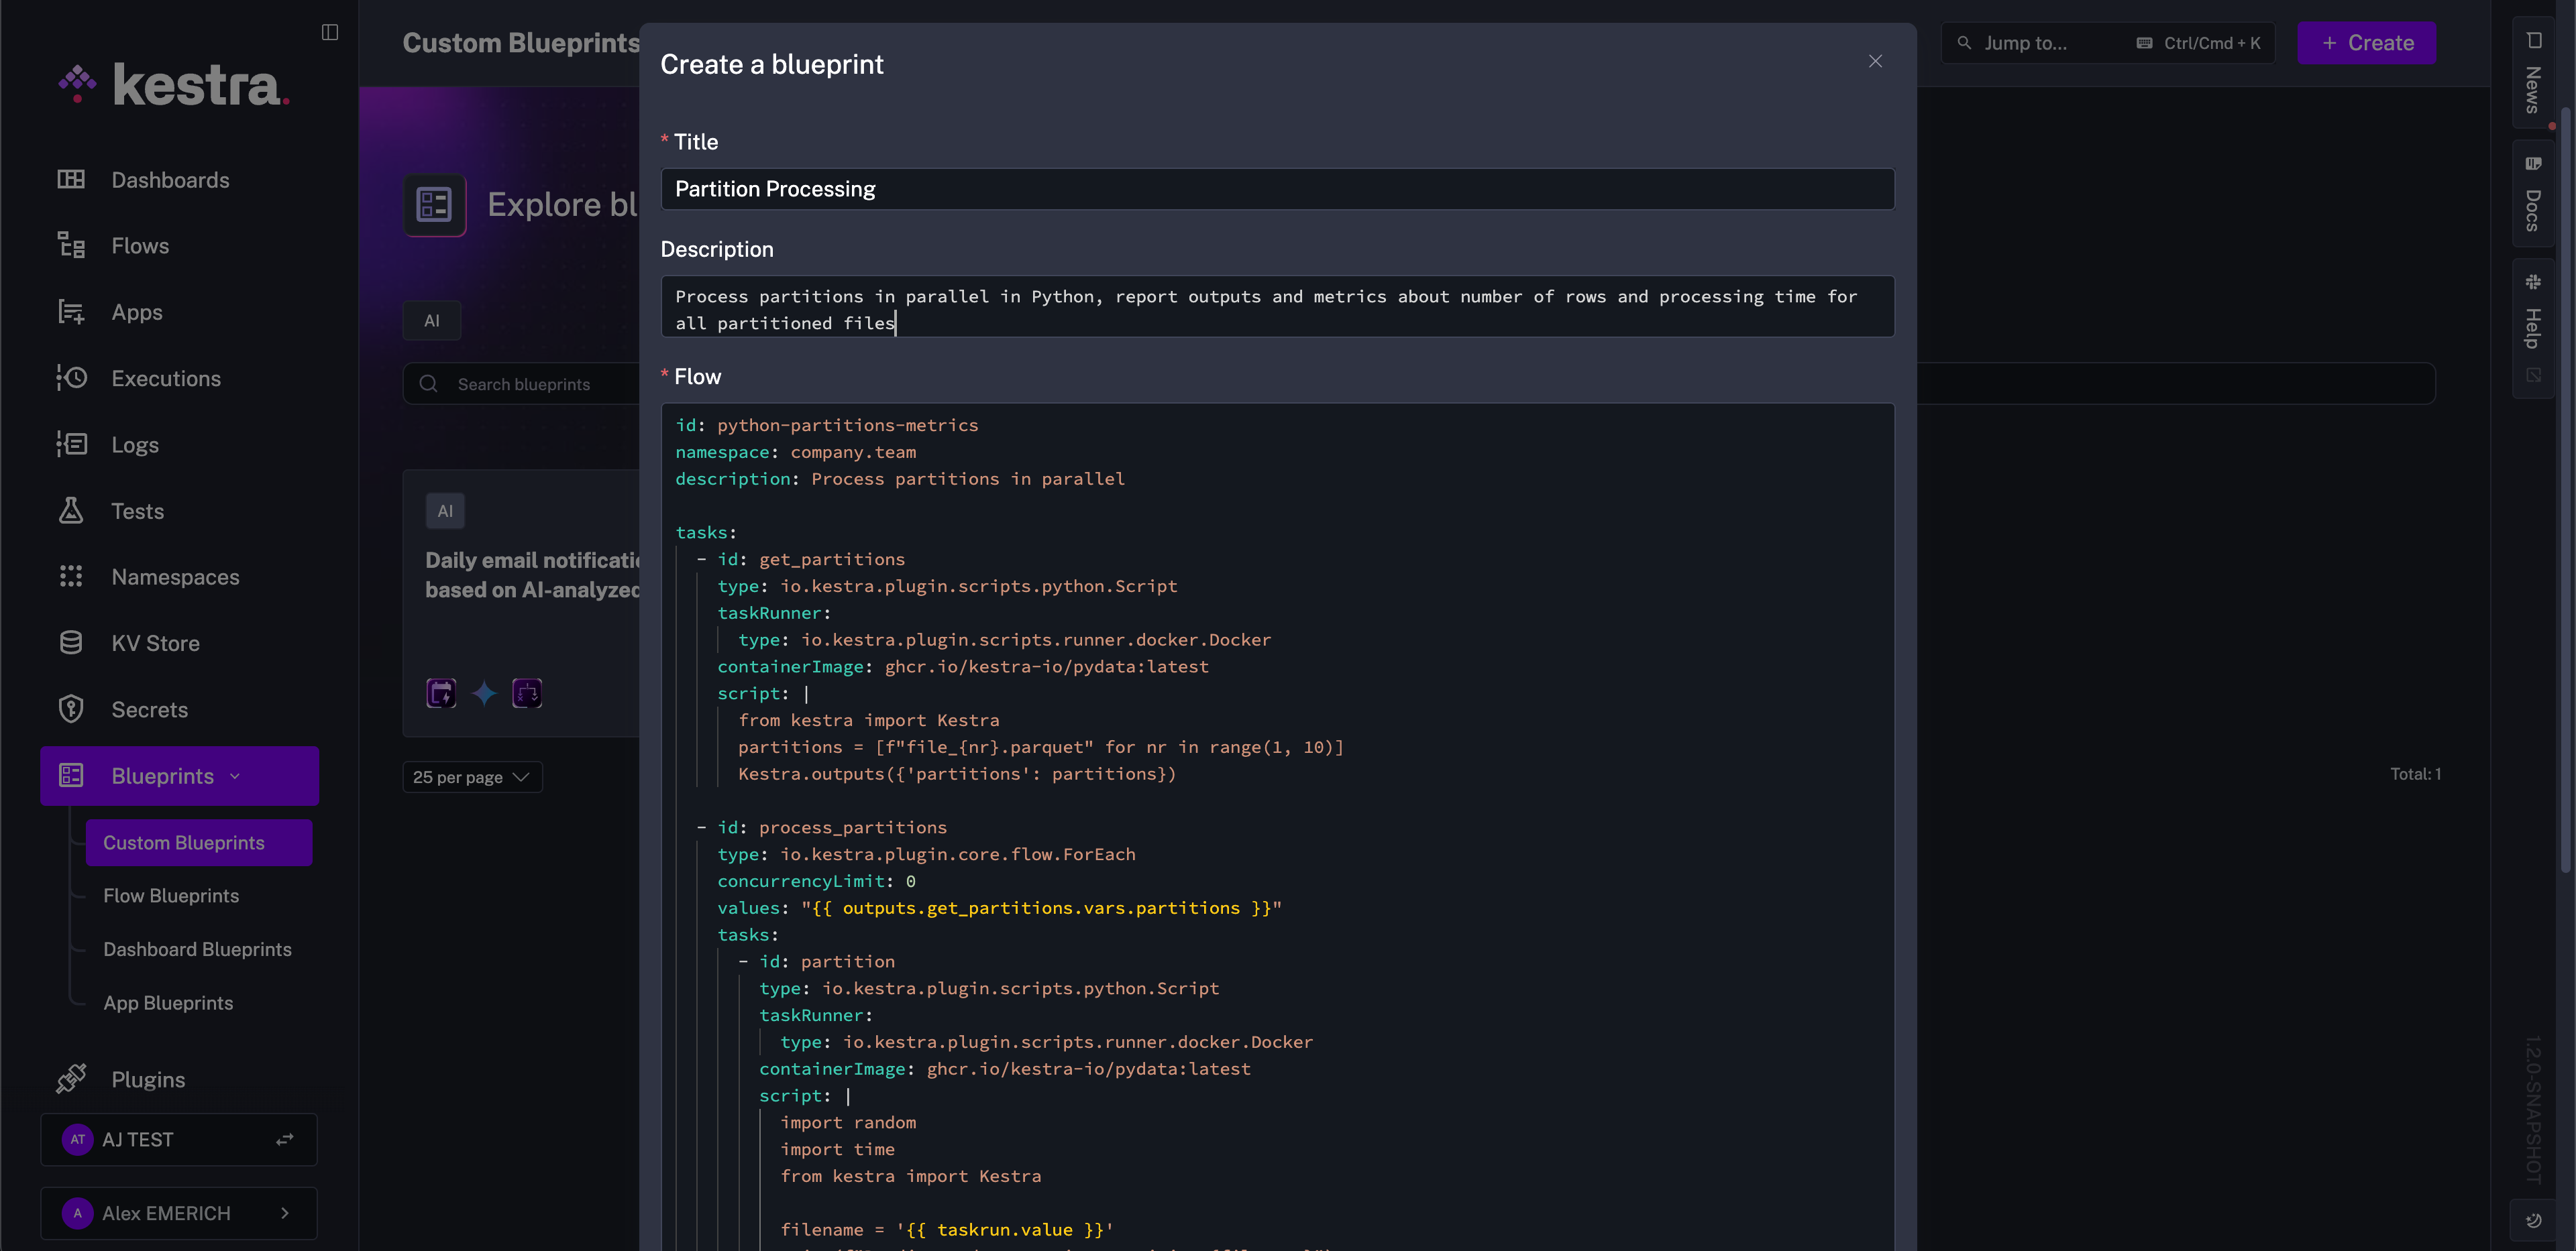2576x1251 pixels.
Task: Collapse the Blueprints menu chevron
Action: click(235, 776)
